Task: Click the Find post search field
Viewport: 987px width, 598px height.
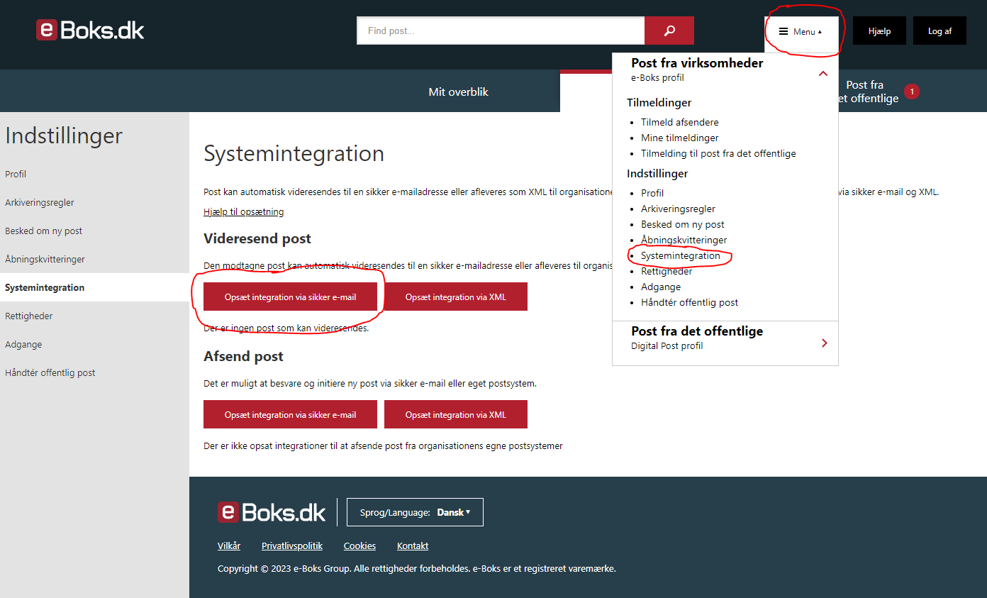Action: [501, 31]
